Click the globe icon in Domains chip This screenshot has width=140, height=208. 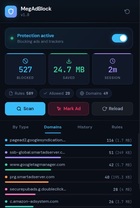pyautogui.click(x=82, y=93)
